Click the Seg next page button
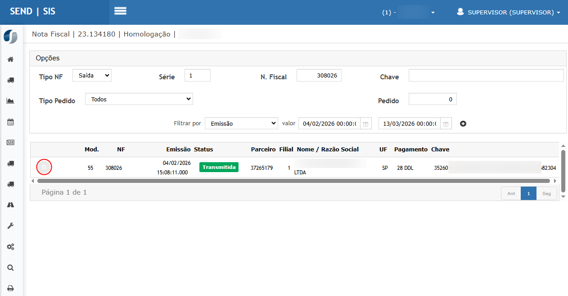This screenshot has height=296, width=568. pos(546,193)
